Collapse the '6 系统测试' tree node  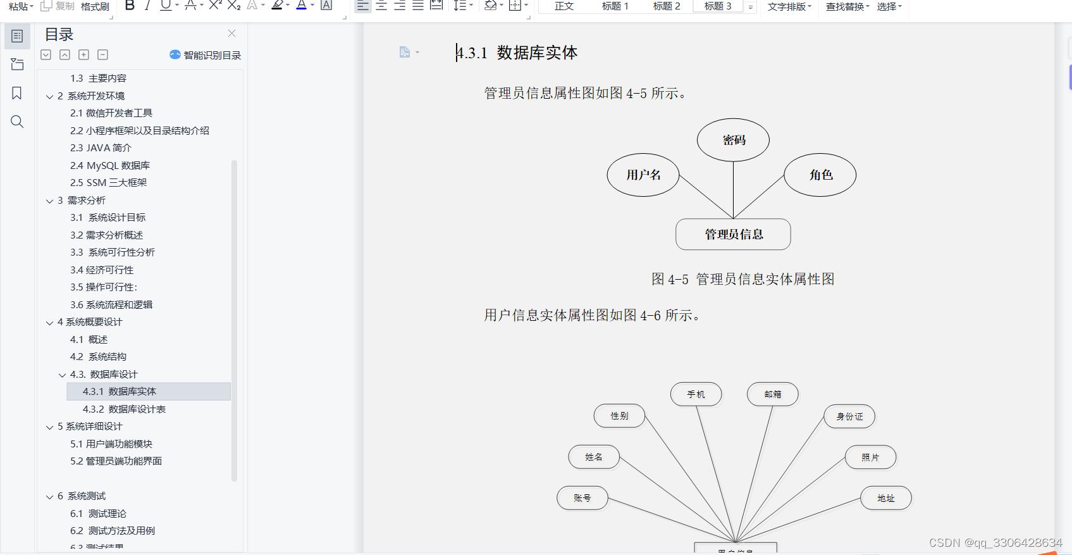pos(49,496)
